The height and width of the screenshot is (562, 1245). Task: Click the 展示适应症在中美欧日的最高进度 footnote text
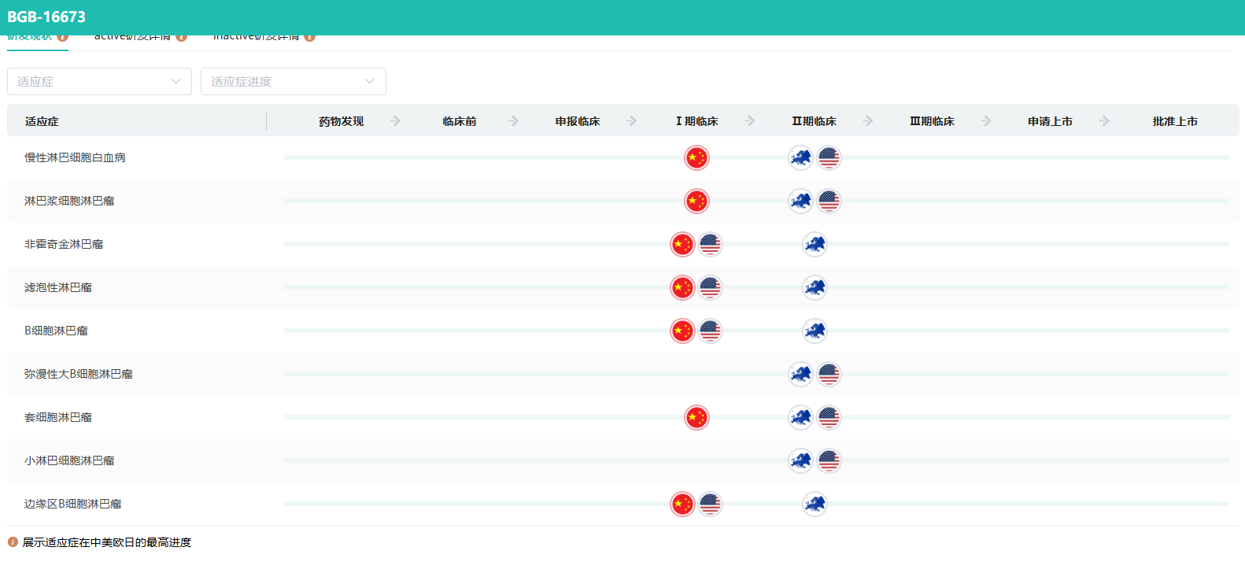click(107, 542)
